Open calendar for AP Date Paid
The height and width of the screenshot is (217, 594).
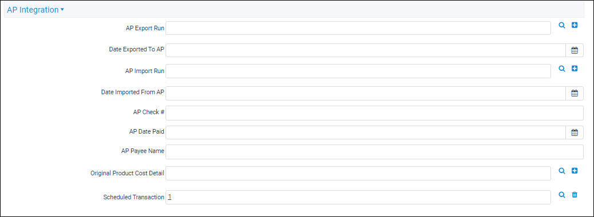click(575, 132)
